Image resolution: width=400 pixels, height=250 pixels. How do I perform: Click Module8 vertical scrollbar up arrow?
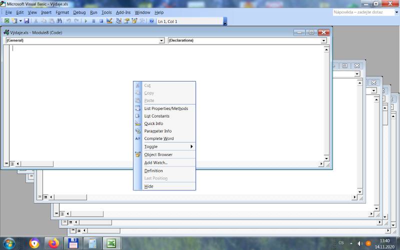click(x=326, y=49)
